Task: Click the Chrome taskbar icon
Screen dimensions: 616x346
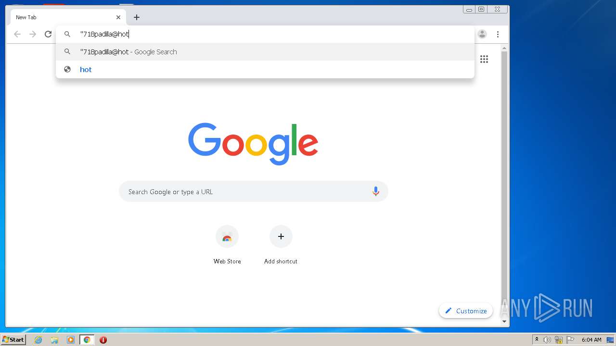Action: point(87,340)
